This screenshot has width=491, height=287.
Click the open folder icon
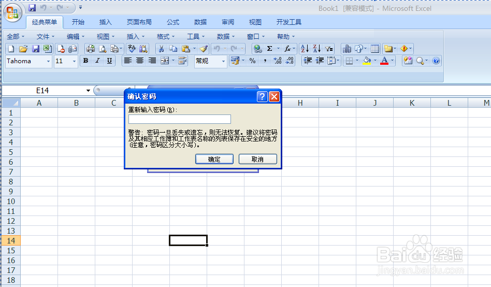(x=23, y=49)
